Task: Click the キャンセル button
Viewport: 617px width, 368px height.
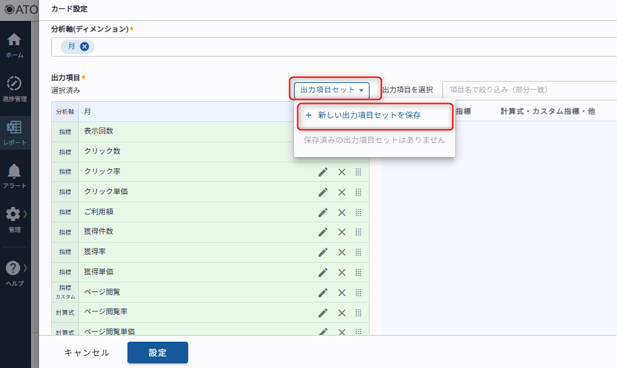Action: click(86, 352)
